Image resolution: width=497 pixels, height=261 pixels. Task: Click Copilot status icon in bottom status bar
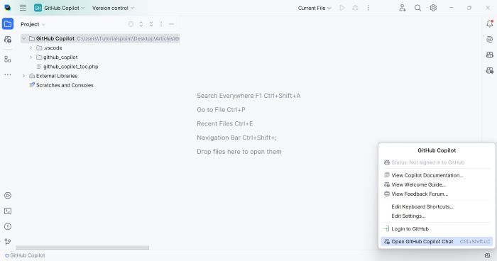click(488, 255)
